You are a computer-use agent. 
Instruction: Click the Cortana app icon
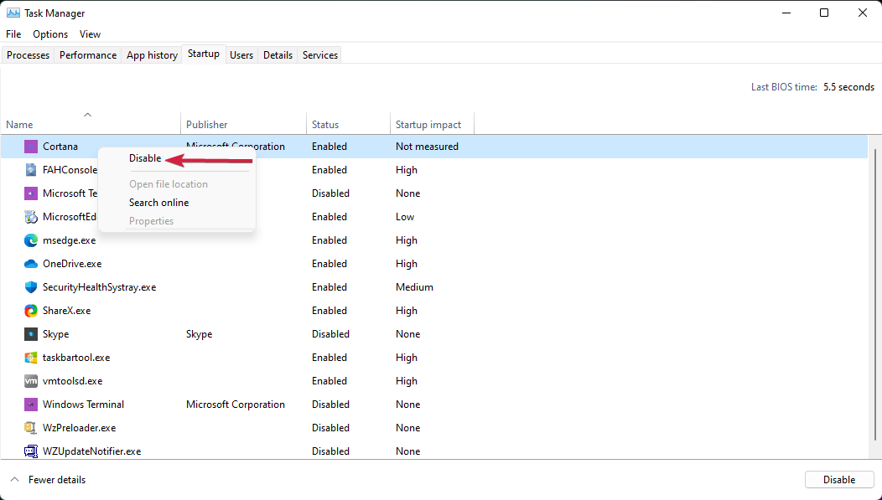pyautogui.click(x=31, y=147)
